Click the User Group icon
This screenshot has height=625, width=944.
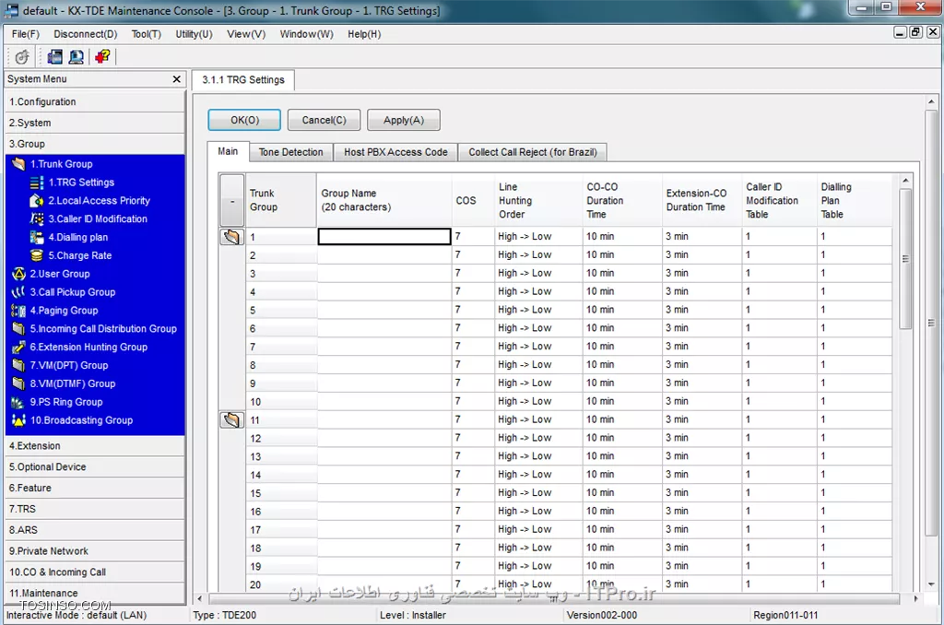18,274
